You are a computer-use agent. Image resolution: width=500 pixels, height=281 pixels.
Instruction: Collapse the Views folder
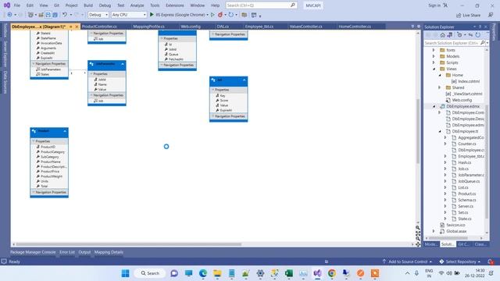coord(434,69)
